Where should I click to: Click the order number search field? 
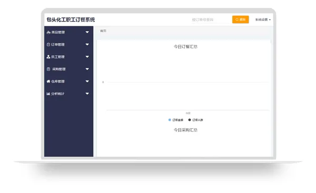[x=210, y=20]
